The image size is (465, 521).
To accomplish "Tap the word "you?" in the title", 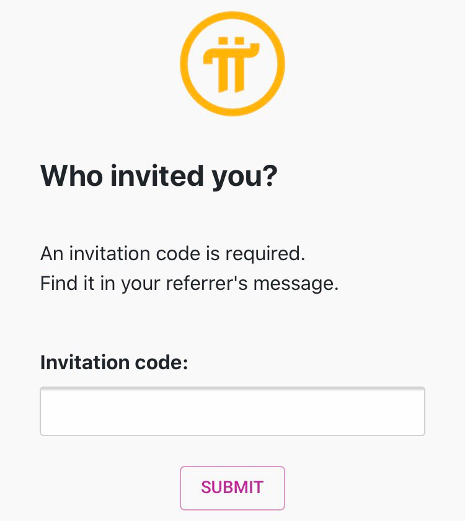I will [x=244, y=177].
